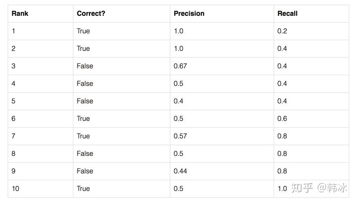Select the rank 4 cell
Image resolution: width=356 pixels, height=202 pixels.
point(13,84)
